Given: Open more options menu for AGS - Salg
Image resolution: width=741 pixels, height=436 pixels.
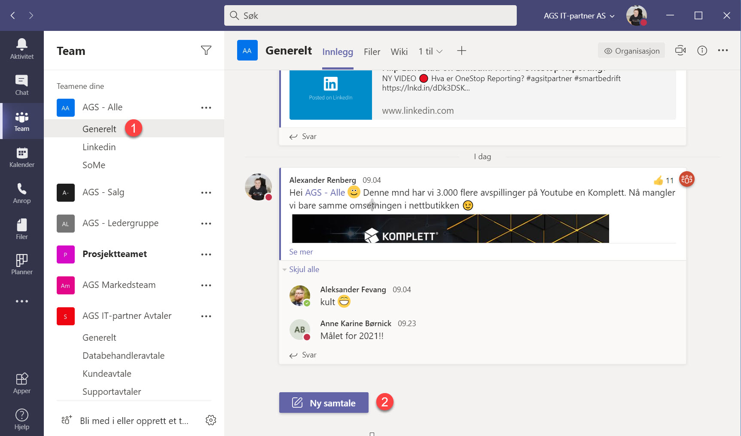Looking at the screenshot, I should 207,193.
